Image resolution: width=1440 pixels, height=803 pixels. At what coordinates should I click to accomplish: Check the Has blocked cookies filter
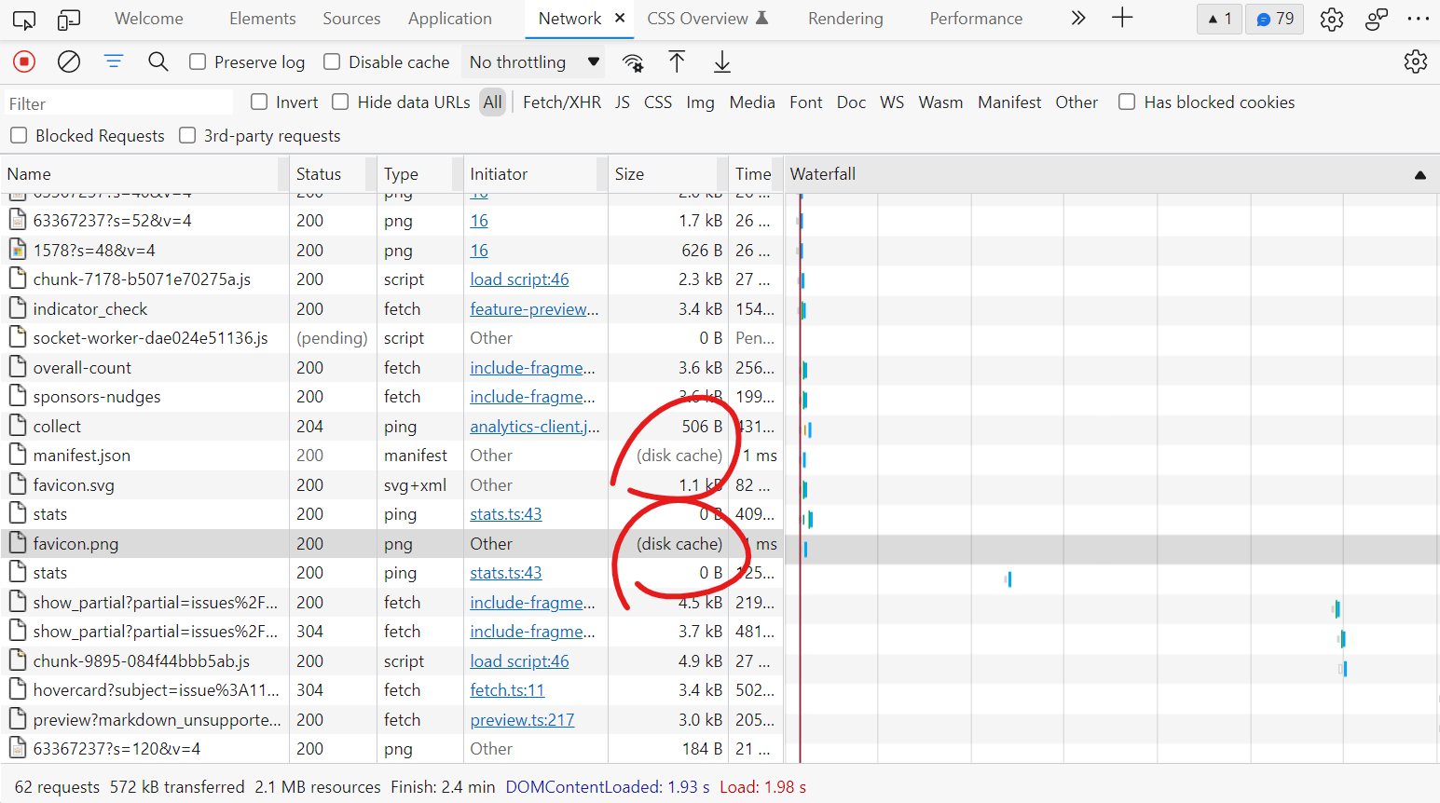point(1127,102)
